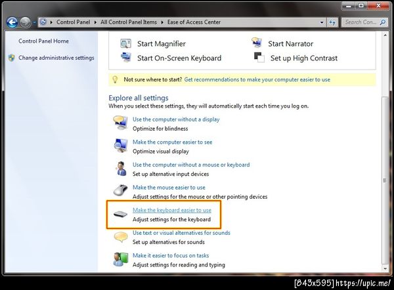
Task: Open Use the computer without a display
Action: pos(176,119)
